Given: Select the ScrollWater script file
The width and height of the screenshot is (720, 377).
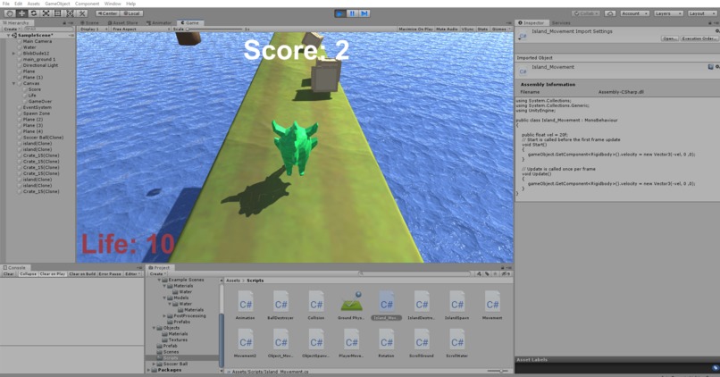Looking at the screenshot, I should (x=456, y=343).
